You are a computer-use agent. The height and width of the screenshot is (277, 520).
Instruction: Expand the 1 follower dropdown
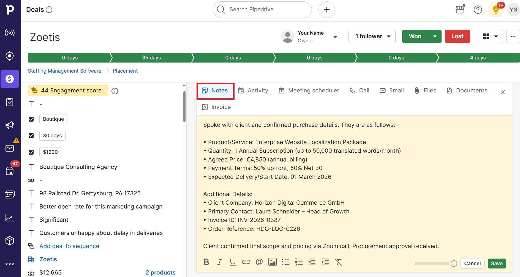click(x=372, y=36)
